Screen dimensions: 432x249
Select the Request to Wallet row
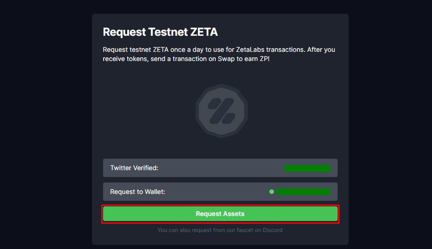tap(220, 192)
